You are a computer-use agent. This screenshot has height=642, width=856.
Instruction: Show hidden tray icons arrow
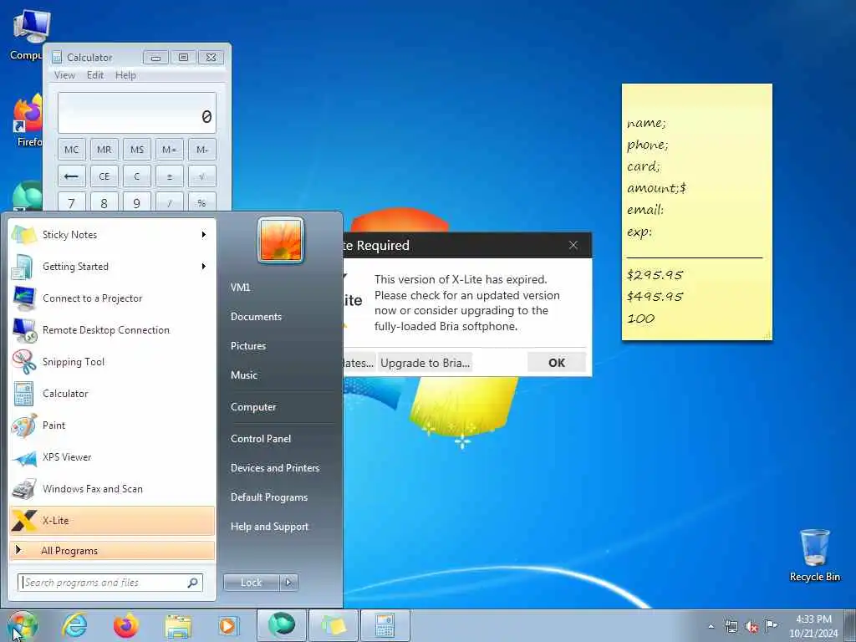coord(711,627)
